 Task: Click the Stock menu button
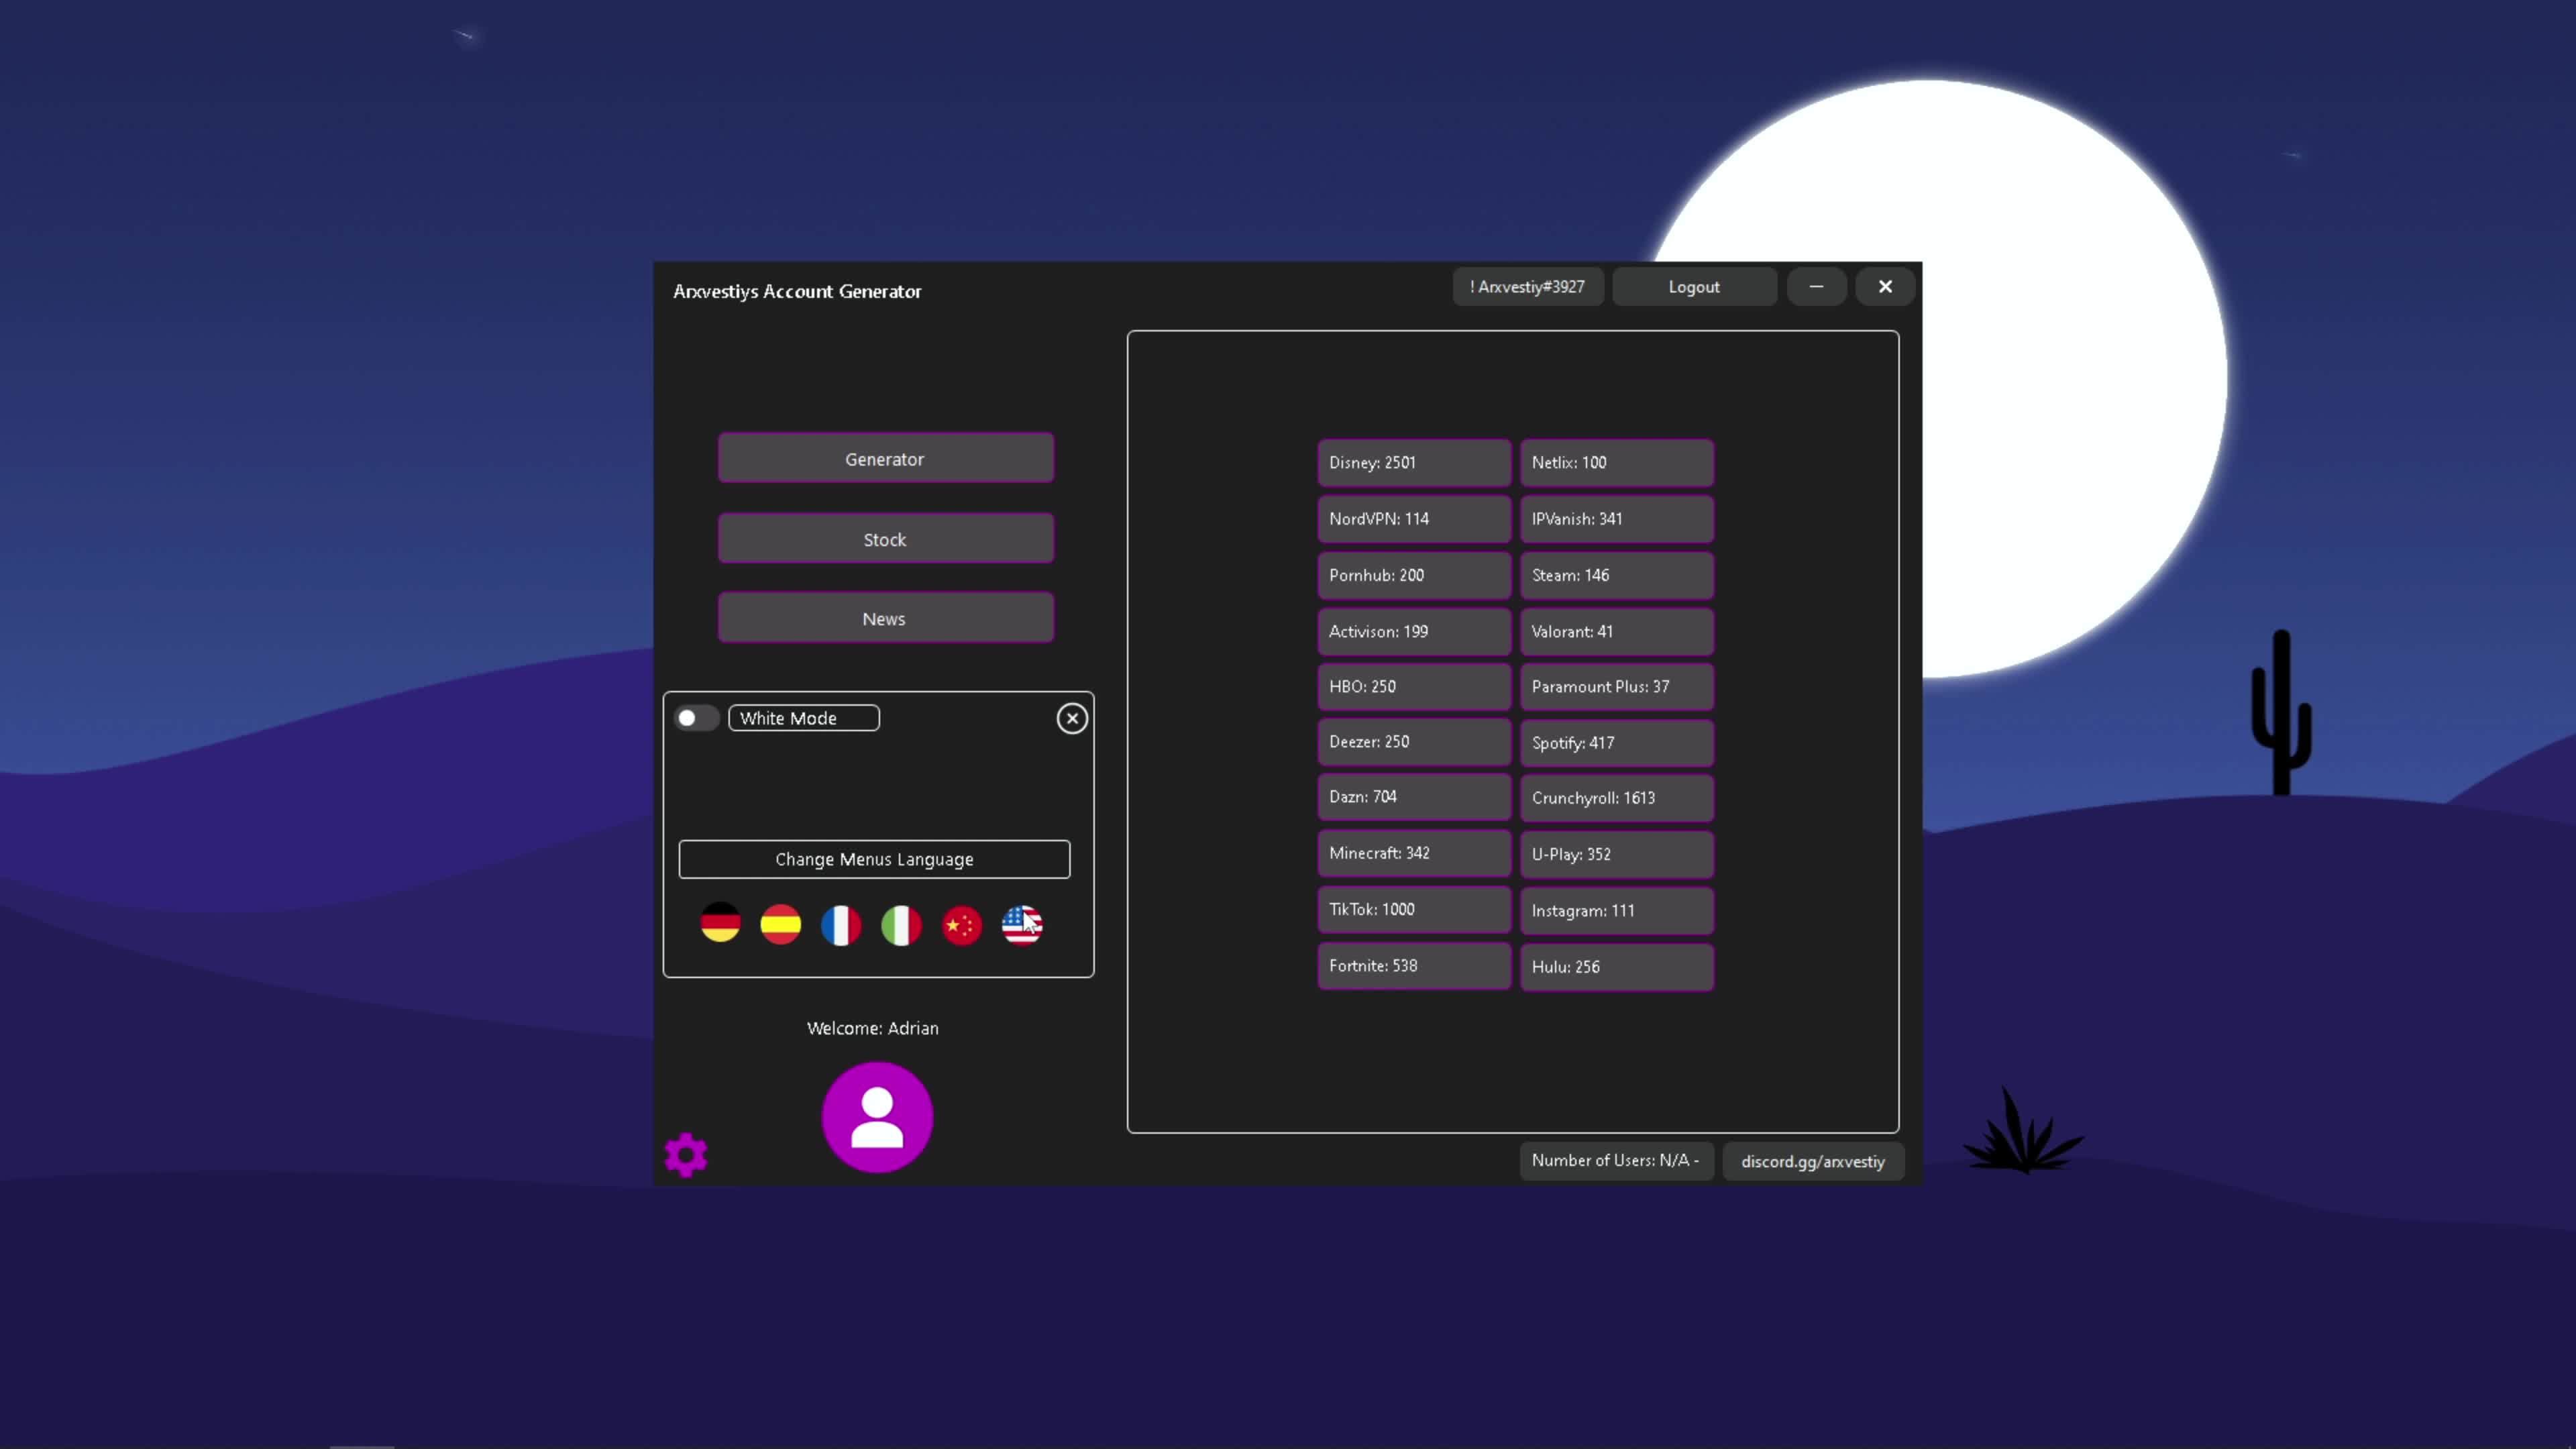pos(885,538)
